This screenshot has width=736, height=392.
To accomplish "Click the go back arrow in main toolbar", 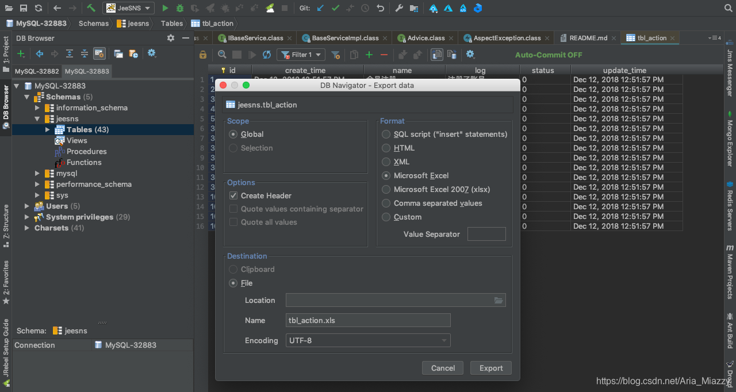I will click(57, 8).
